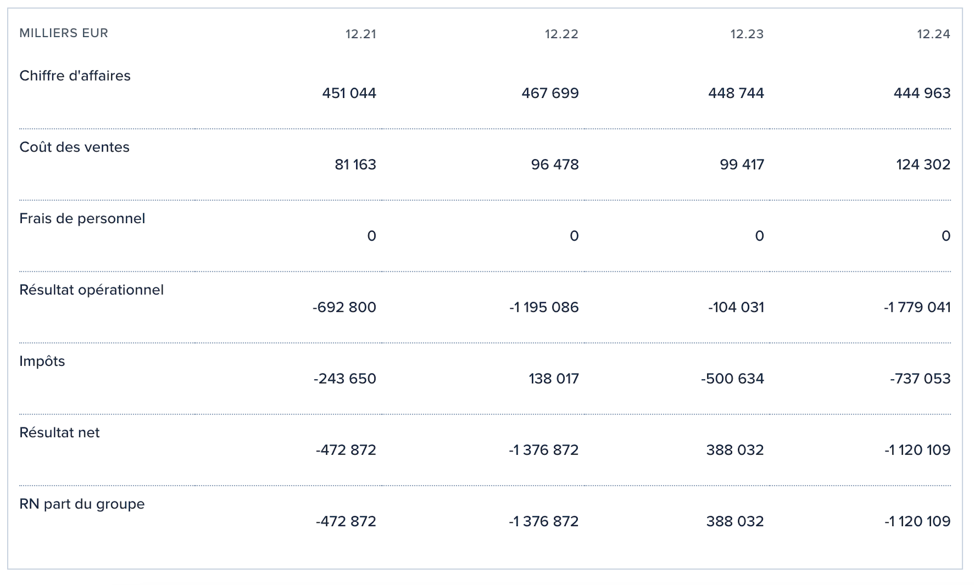Select the Impôts row label
Viewport: 974px width, 585px height.
click(x=42, y=361)
